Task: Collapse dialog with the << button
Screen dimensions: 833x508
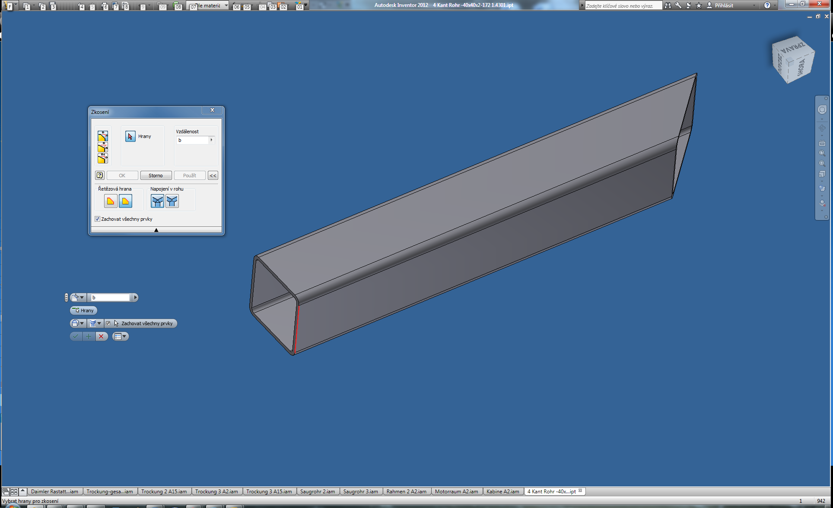Action: click(x=213, y=176)
